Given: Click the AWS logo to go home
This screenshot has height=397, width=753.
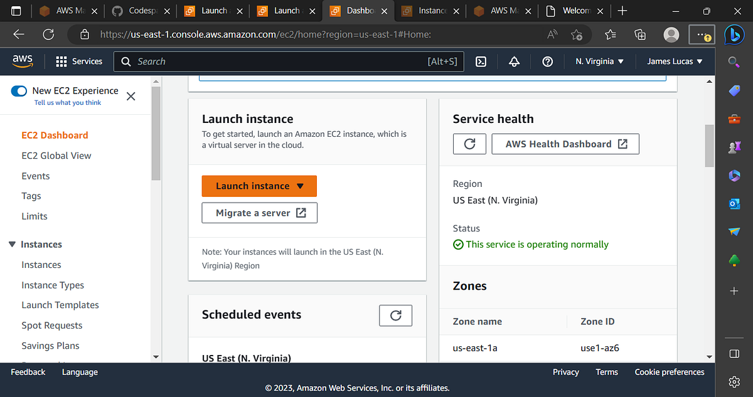Looking at the screenshot, I should point(23,61).
